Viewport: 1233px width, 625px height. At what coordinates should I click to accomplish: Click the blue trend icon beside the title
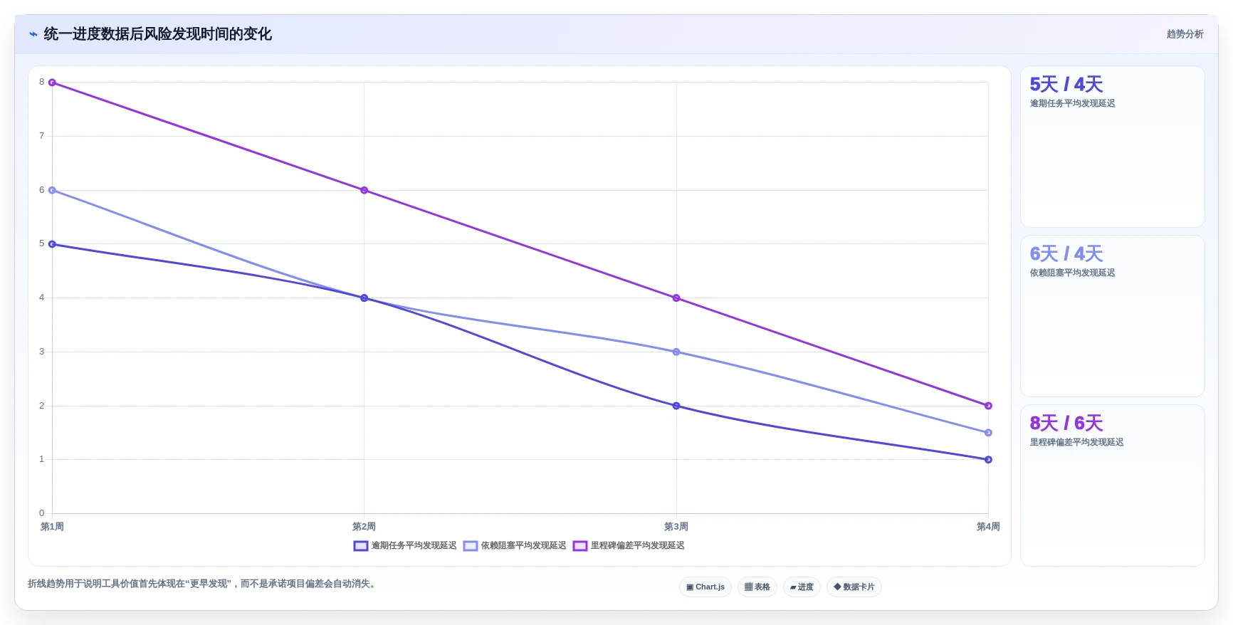point(33,34)
